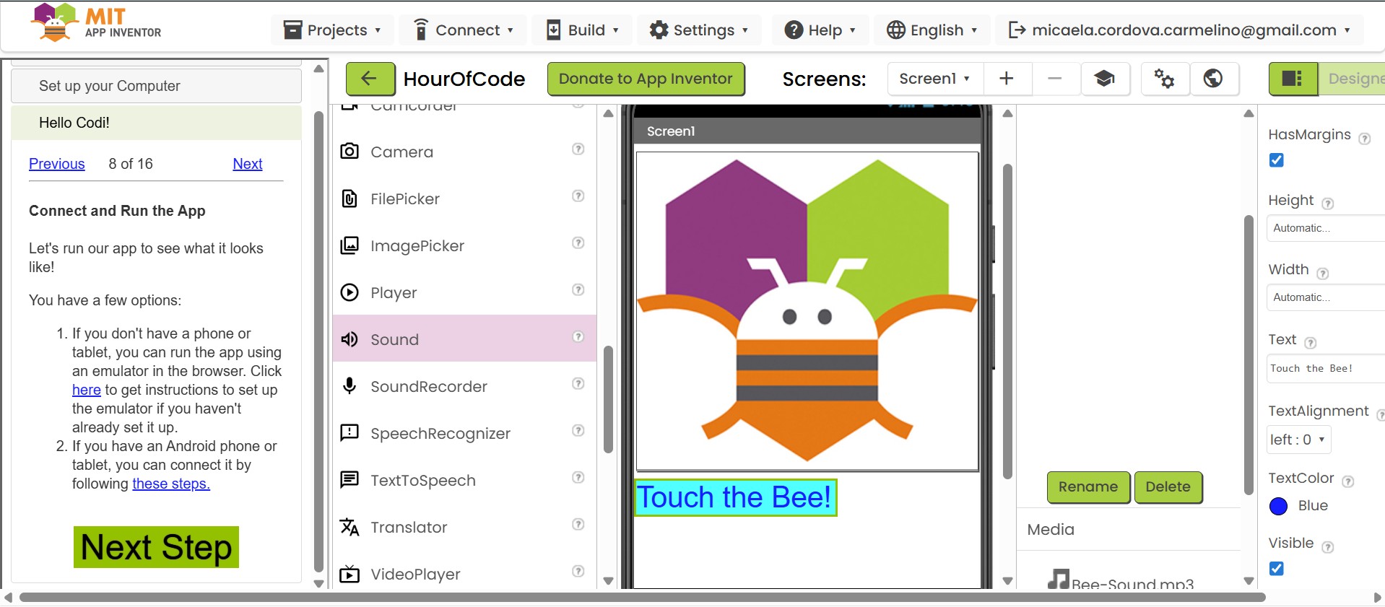Open the emulator instructions 'here' link

[87, 390]
